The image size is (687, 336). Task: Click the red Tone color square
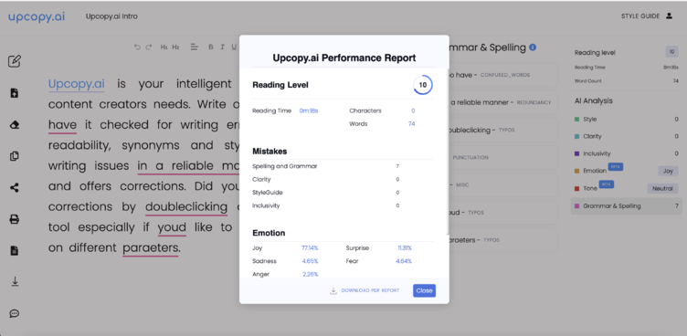pyautogui.click(x=577, y=188)
